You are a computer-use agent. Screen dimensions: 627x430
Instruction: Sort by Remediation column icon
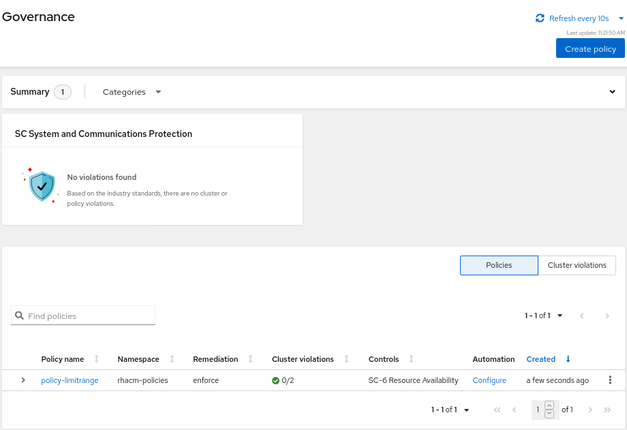click(250, 359)
